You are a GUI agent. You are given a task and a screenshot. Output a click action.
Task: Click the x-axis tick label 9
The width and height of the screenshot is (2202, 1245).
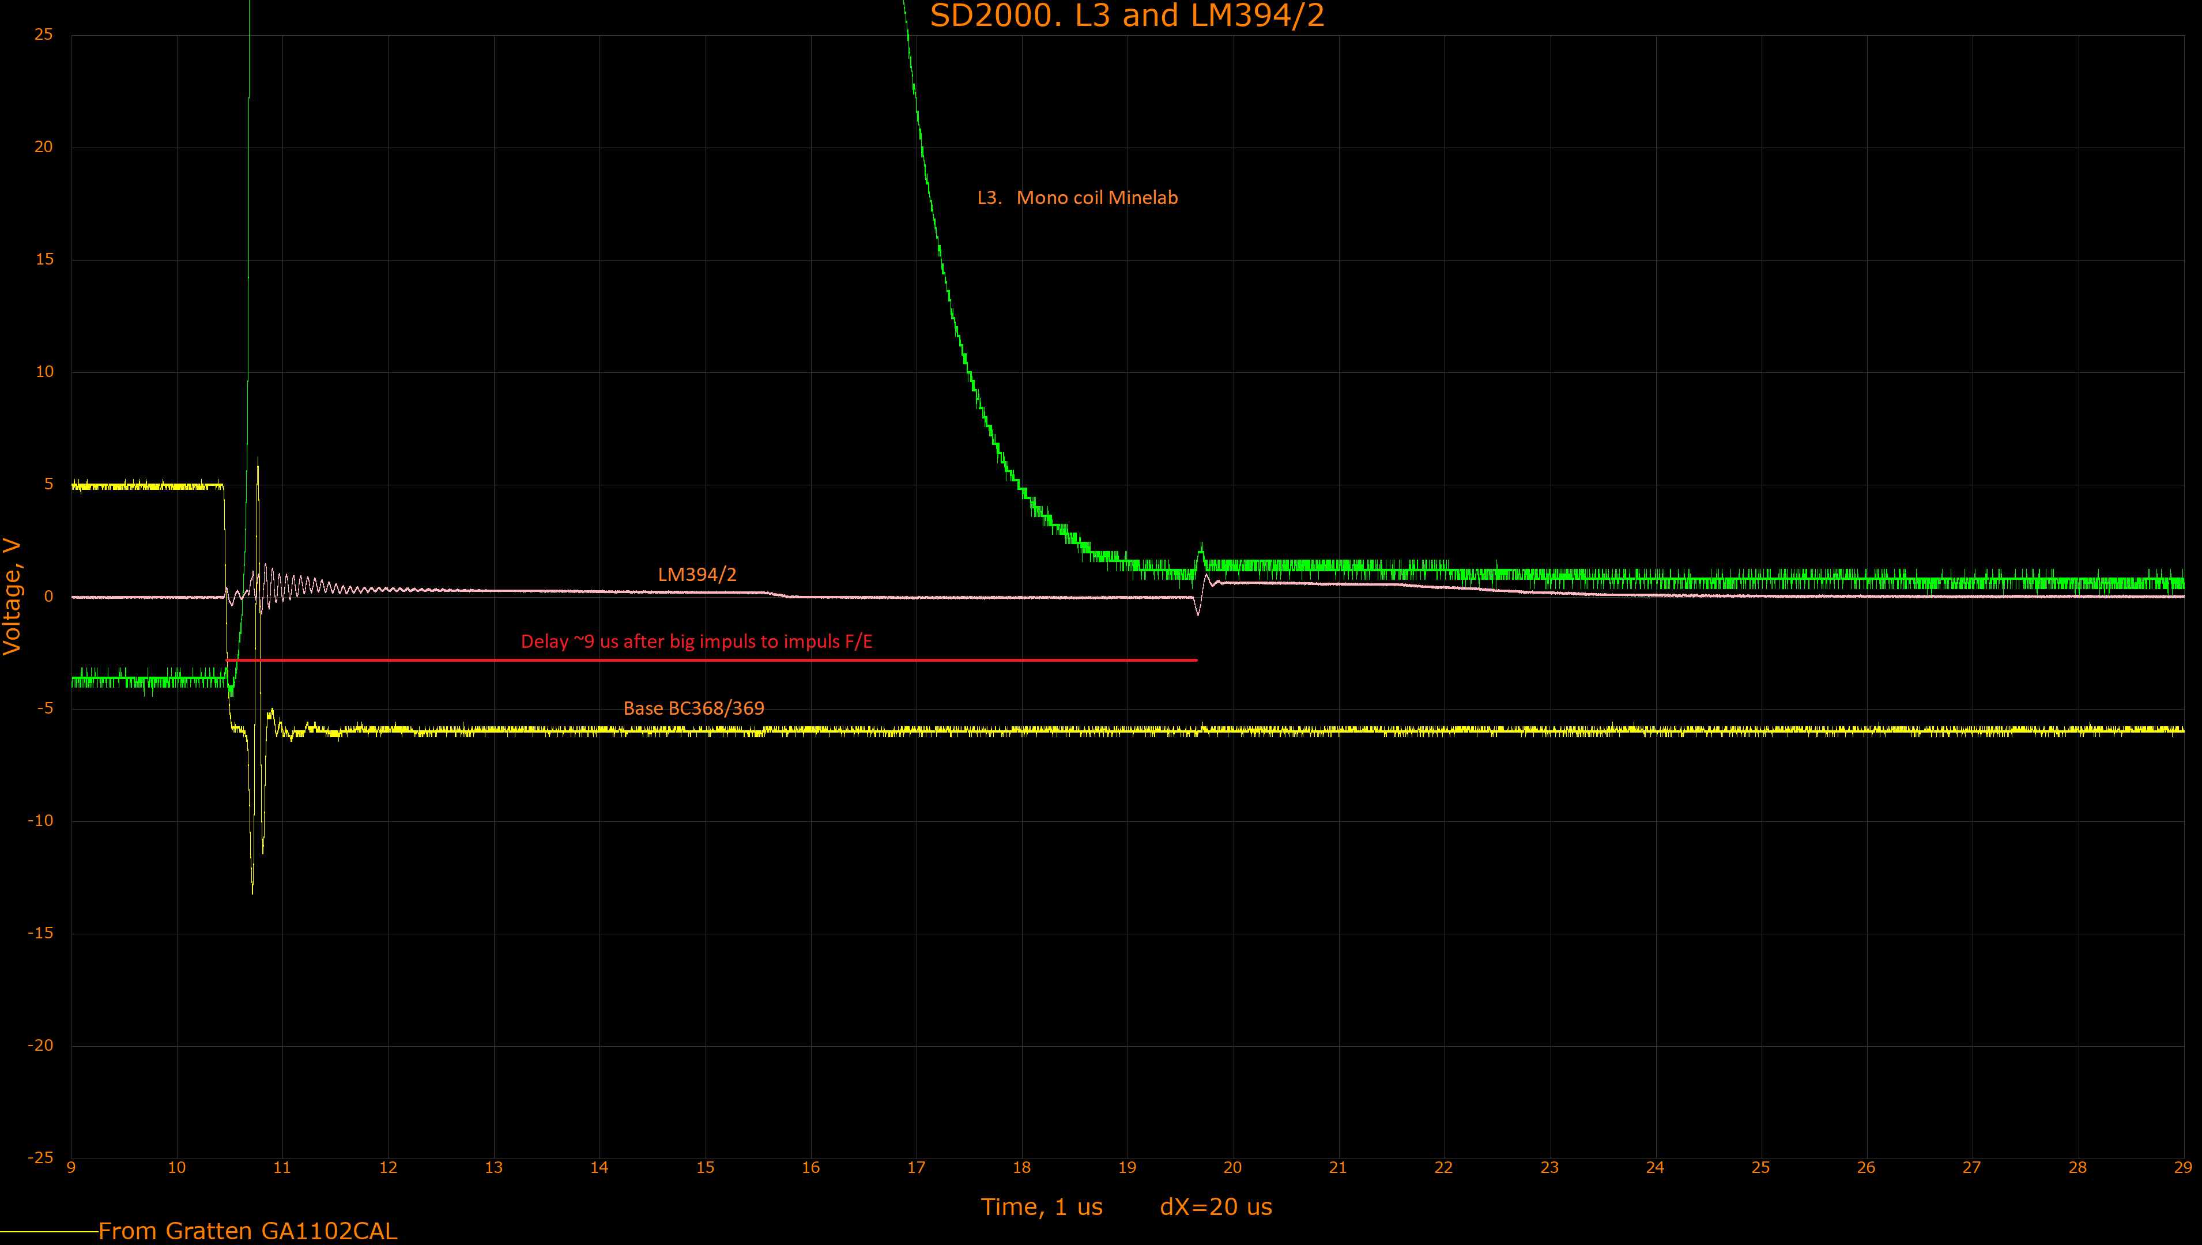pyautogui.click(x=71, y=1167)
